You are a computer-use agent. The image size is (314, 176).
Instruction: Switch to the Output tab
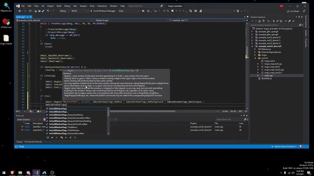pyautogui.click(x=20, y=142)
